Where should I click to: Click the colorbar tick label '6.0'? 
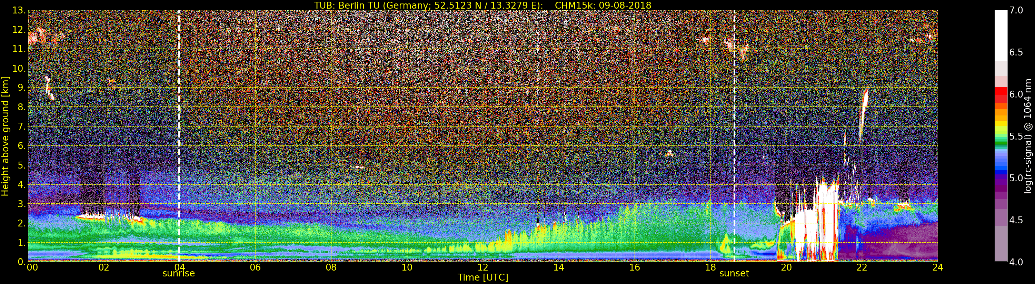[1016, 94]
